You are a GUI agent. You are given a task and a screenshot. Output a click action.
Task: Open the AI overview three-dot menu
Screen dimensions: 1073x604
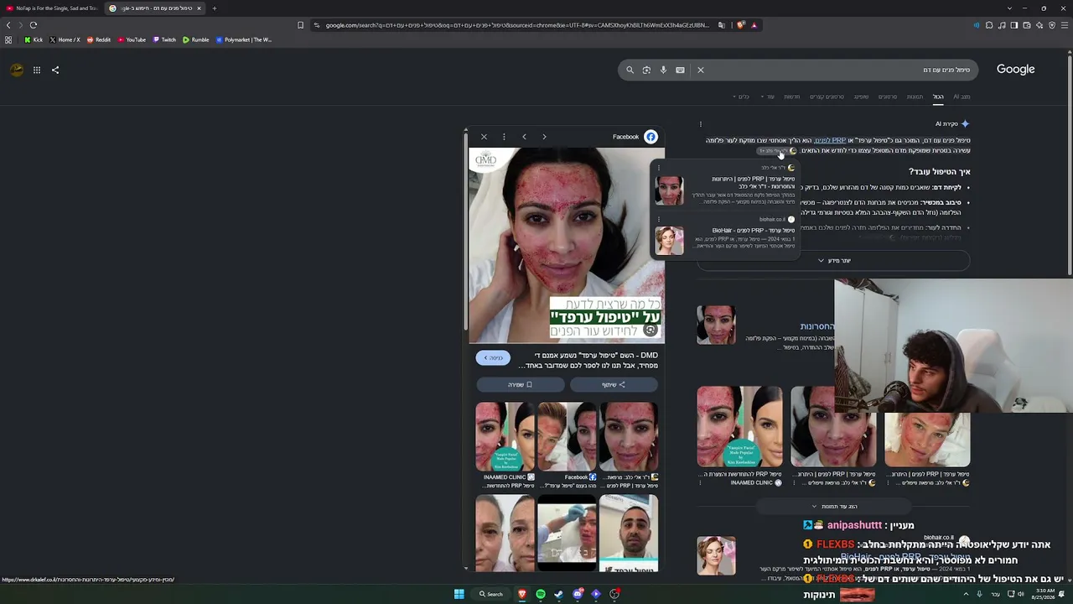coord(701,124)
